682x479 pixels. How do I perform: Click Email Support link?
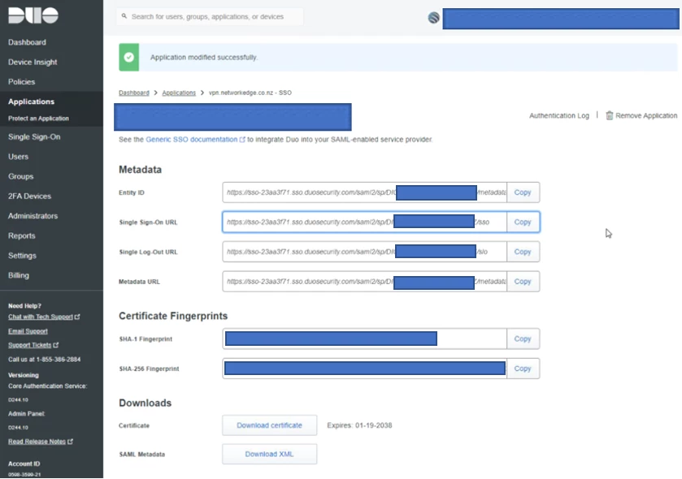(28, 331)
